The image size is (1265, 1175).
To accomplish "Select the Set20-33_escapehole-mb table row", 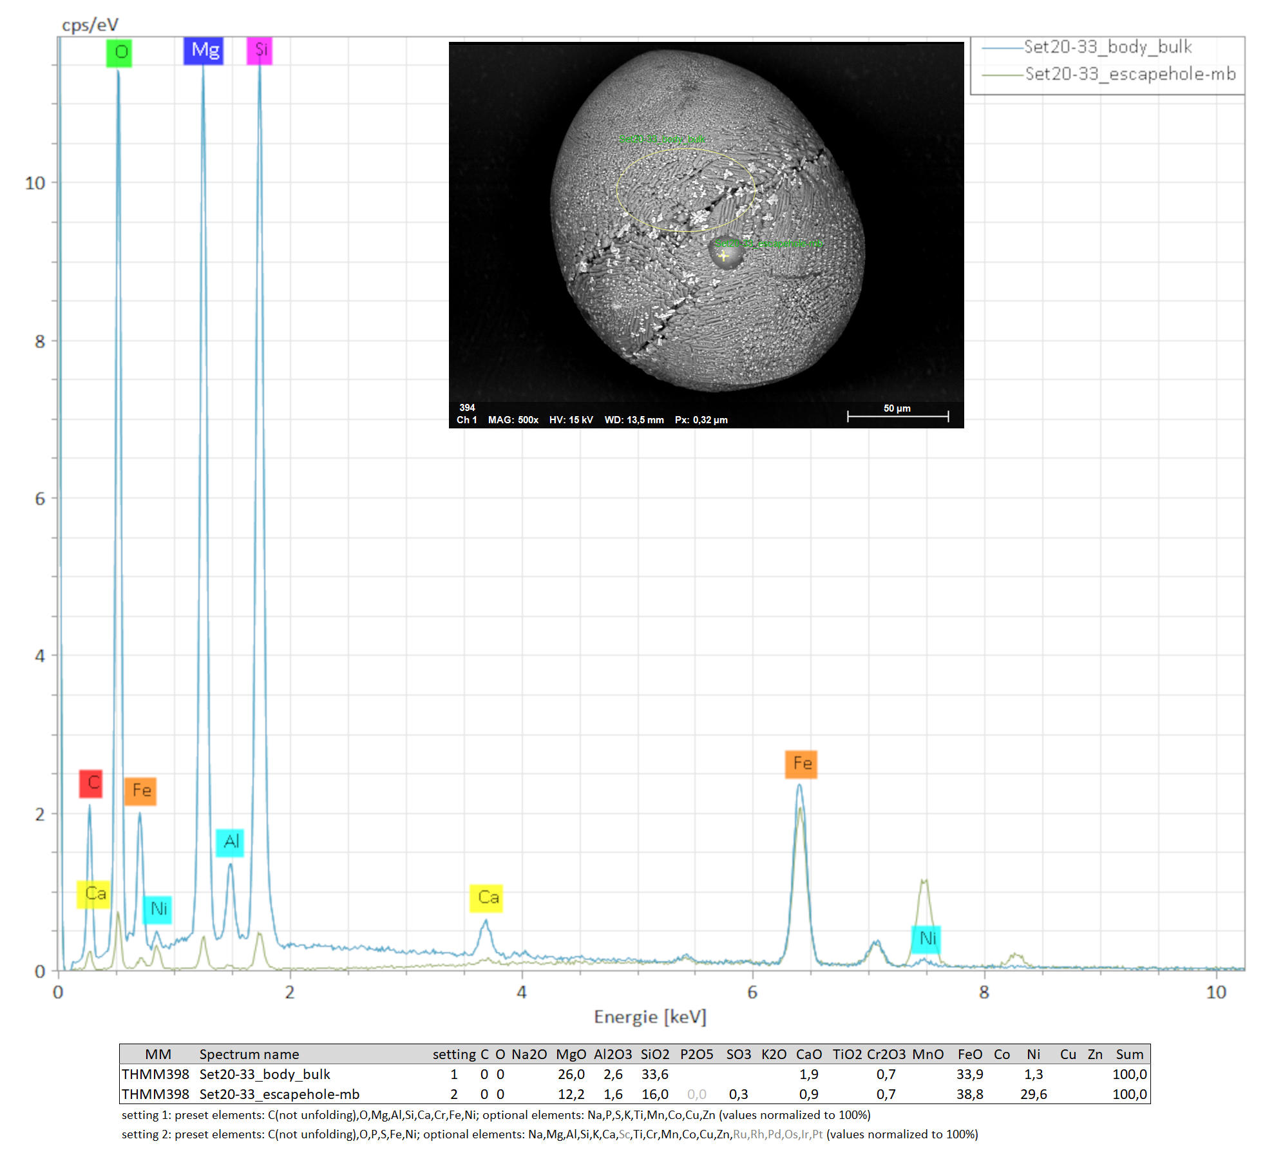I will (279, 1094).
